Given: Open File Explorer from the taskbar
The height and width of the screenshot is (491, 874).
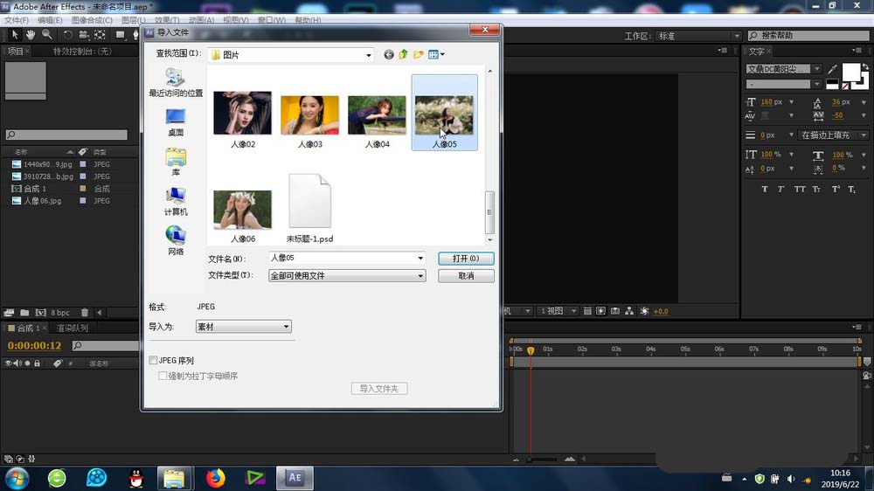Looking at the screenshot, I should click(175, 478).
